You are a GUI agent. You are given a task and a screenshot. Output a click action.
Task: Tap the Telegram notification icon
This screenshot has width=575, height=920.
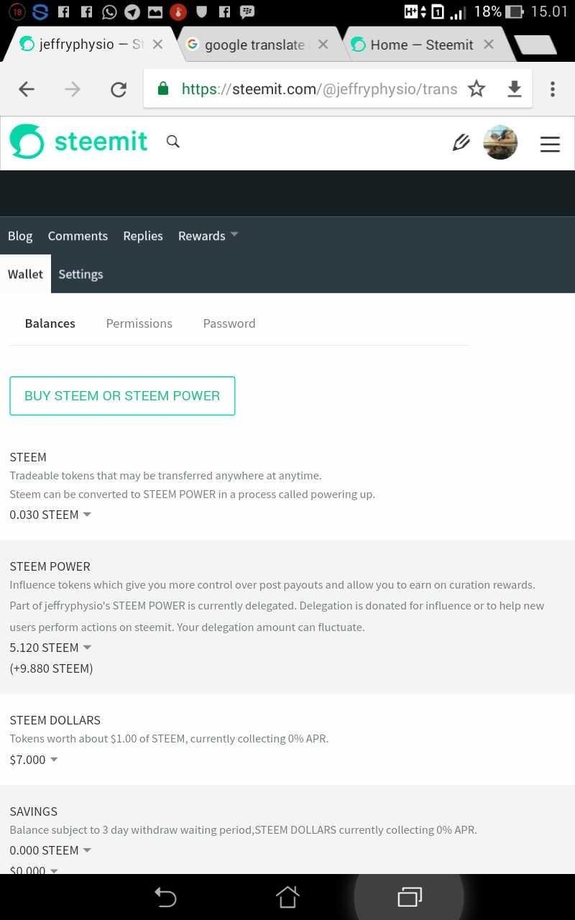click(132, 11)
